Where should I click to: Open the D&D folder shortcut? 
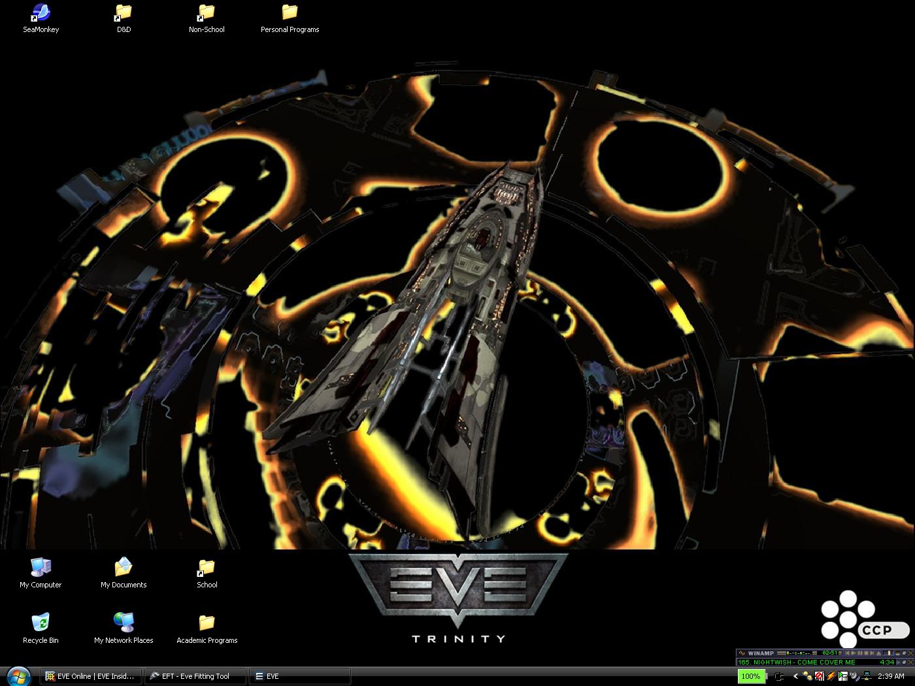click(124, 18)
